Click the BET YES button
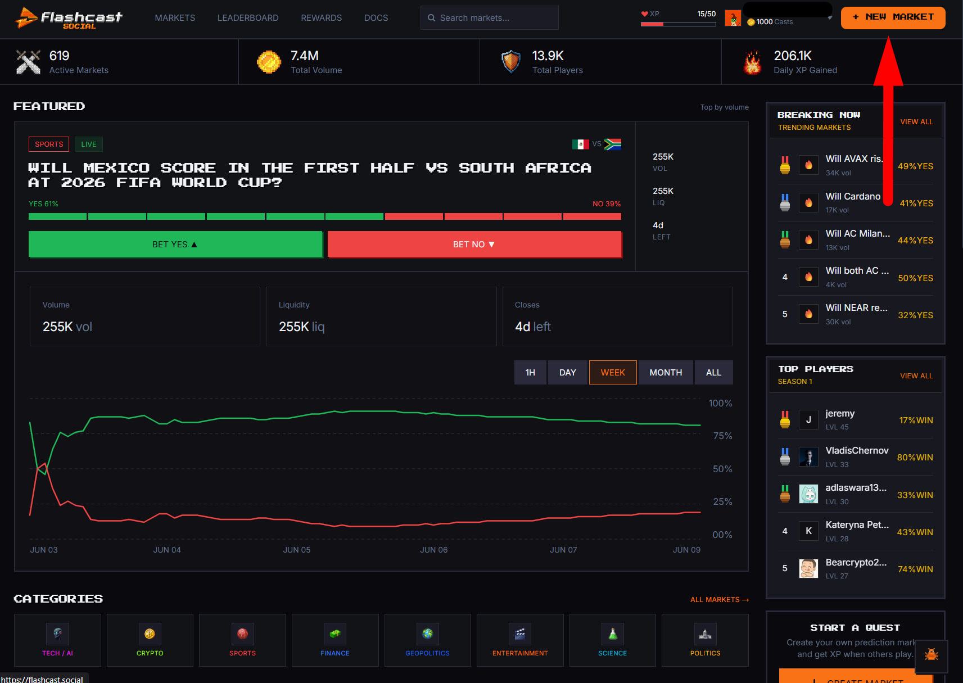 coord(175,245)
